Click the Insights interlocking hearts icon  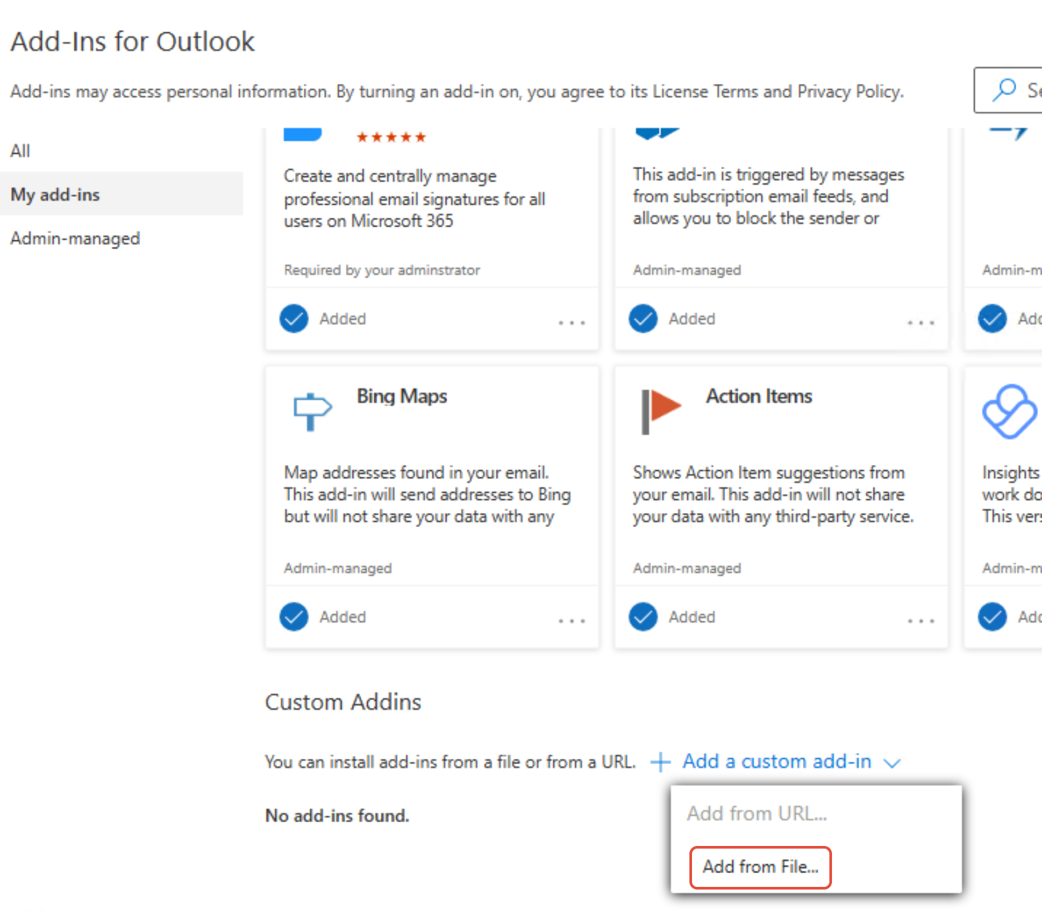coord(1009,411)
